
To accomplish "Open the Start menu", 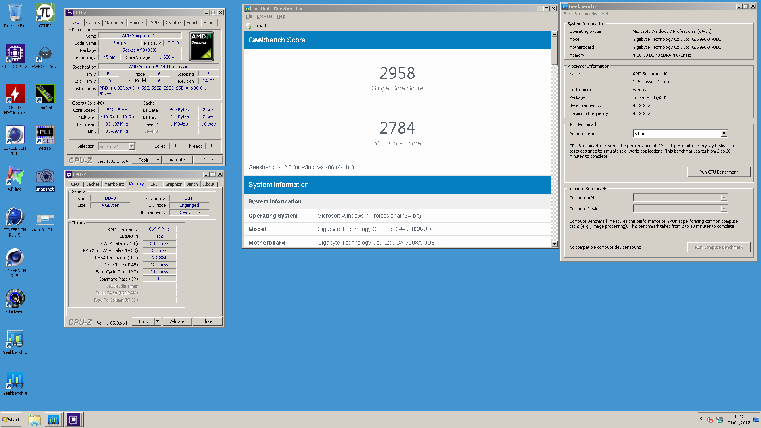I will pyautogui.click(x=11, y=420).
